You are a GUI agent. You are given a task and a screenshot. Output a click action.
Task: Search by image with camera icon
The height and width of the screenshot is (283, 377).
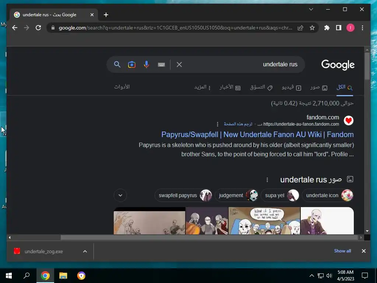coord(132,64)
